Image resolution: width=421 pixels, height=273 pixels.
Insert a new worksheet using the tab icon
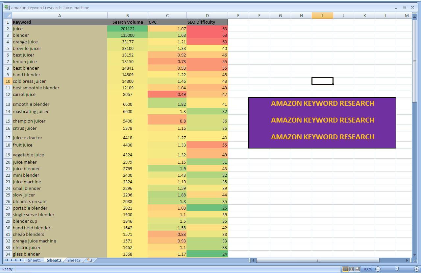click(x=88, y=260)
